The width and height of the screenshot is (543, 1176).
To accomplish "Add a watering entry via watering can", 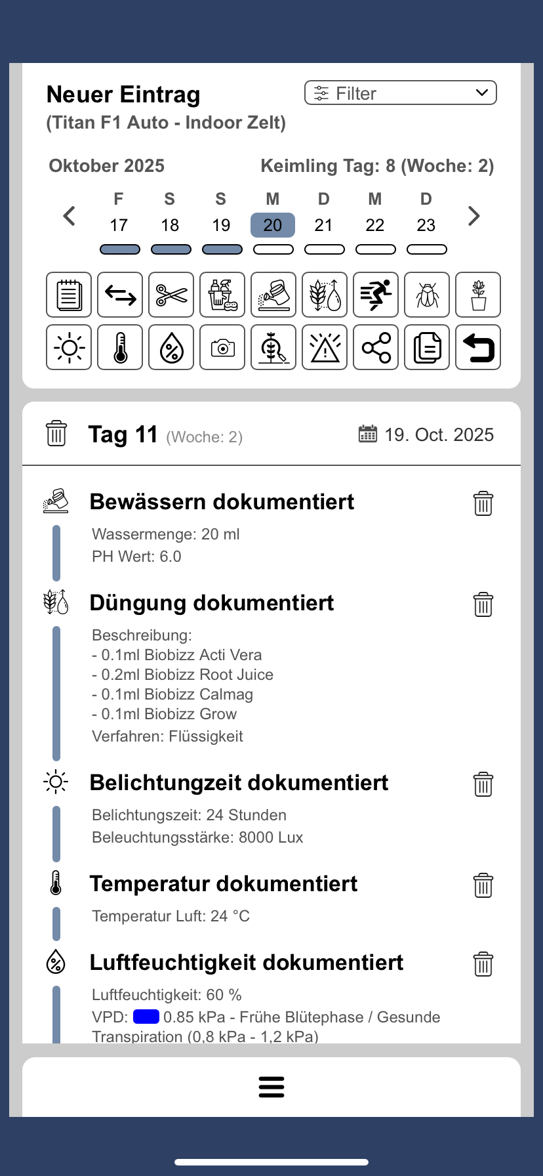I will coord(273,295).
